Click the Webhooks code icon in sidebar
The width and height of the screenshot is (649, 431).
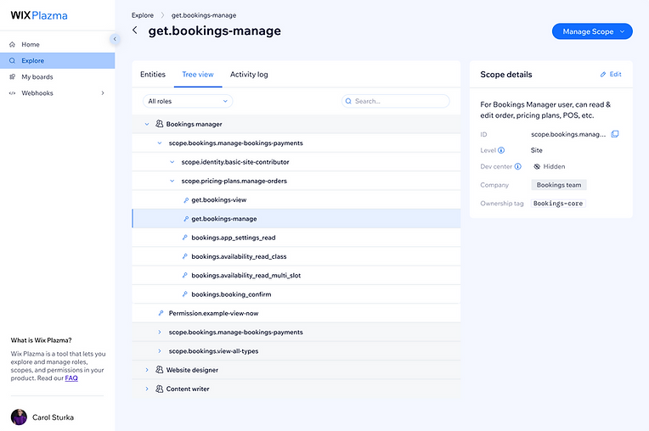13,93
